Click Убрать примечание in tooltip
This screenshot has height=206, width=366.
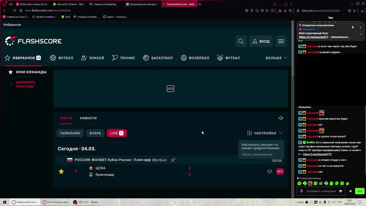[x=257, y=154]
